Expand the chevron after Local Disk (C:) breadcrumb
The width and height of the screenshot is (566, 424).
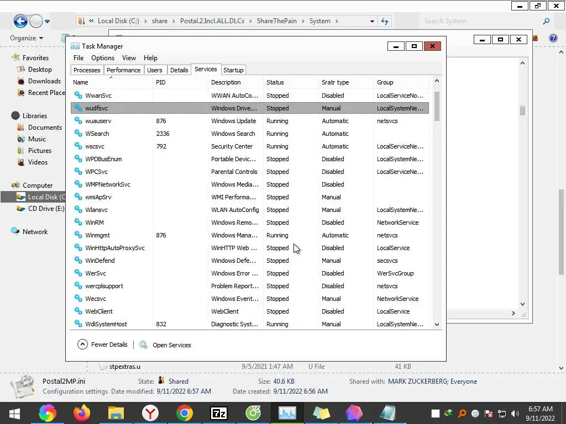coord(145,22)
